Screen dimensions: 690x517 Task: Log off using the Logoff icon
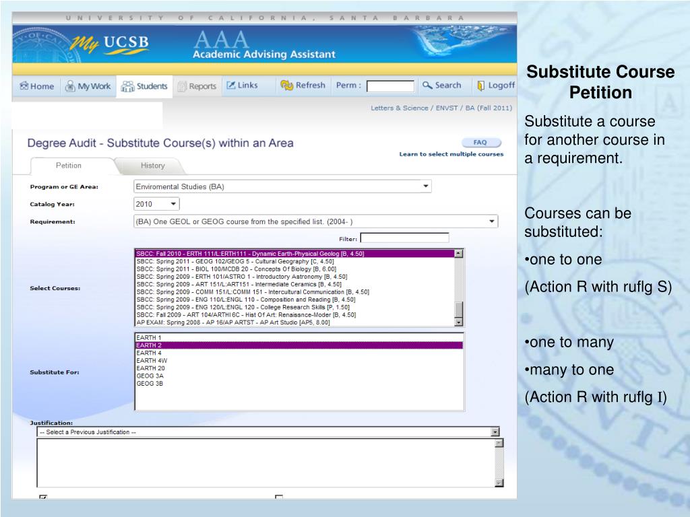[481, 85]
